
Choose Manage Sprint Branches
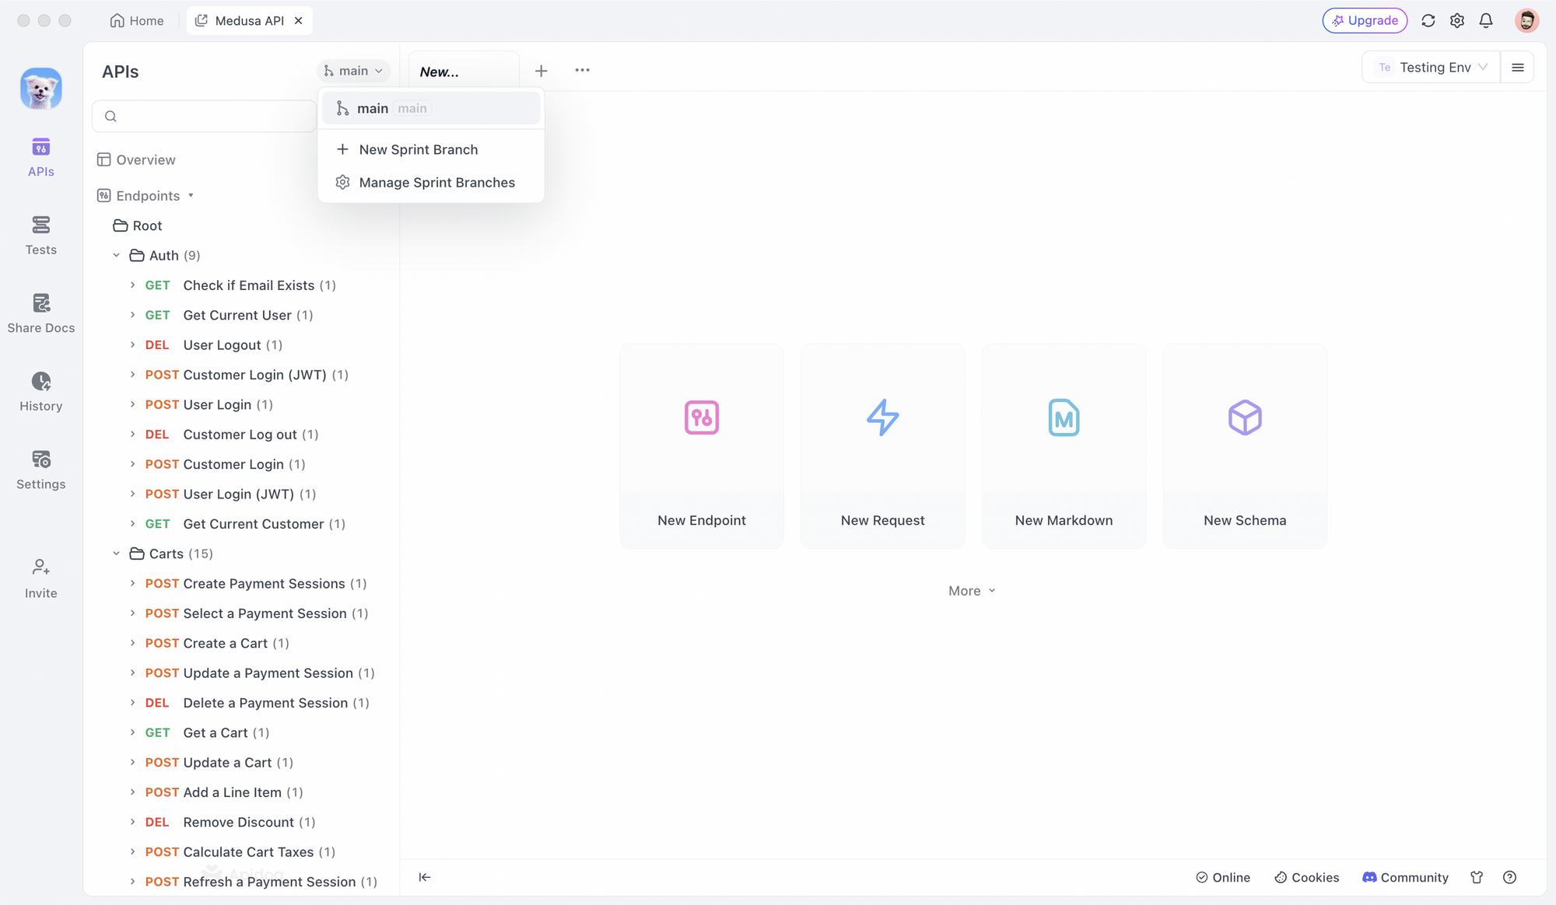click(430, 183)
